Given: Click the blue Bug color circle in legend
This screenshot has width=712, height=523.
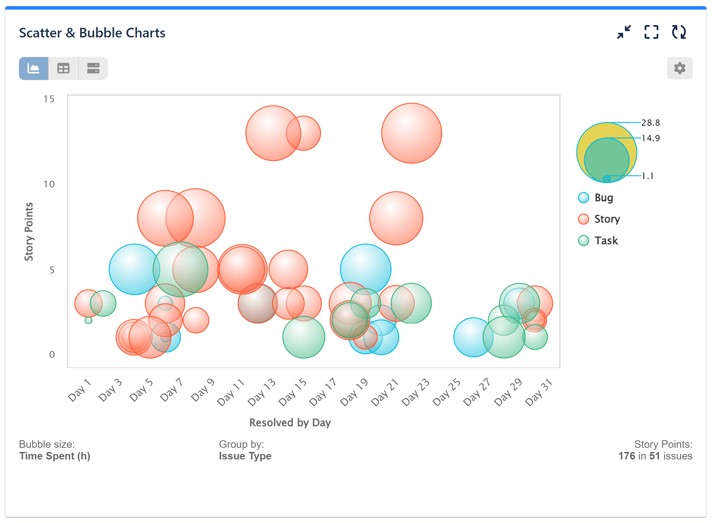Looking at the screenshot, I should coord(584,198).
